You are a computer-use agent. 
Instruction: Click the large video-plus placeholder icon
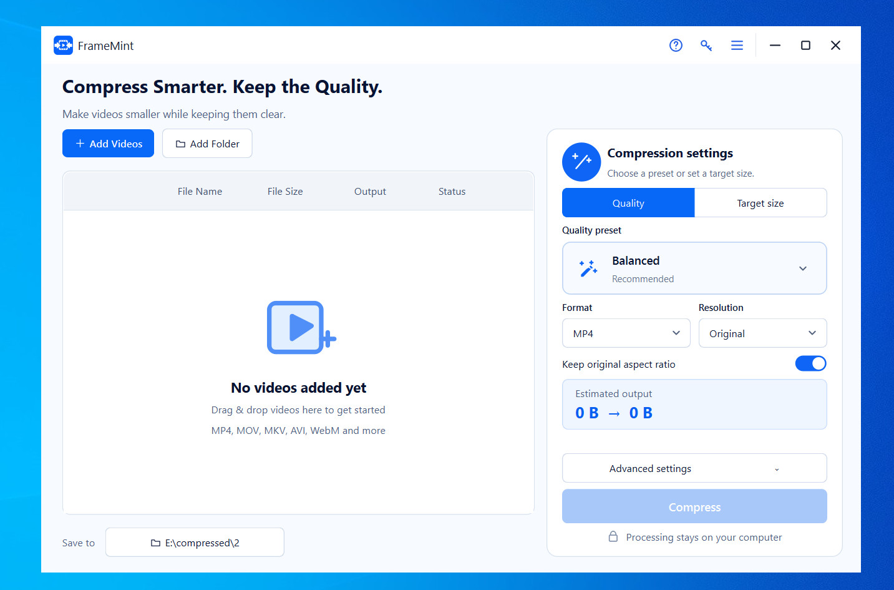301,328
